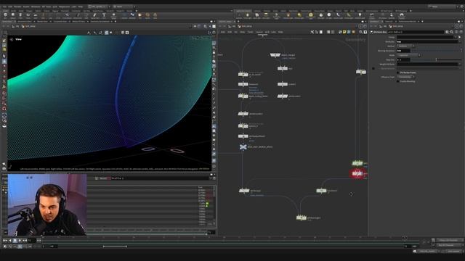Click the Sky Light shelf tool
Viewport: 465px width, 261px height.
point(321,15)
